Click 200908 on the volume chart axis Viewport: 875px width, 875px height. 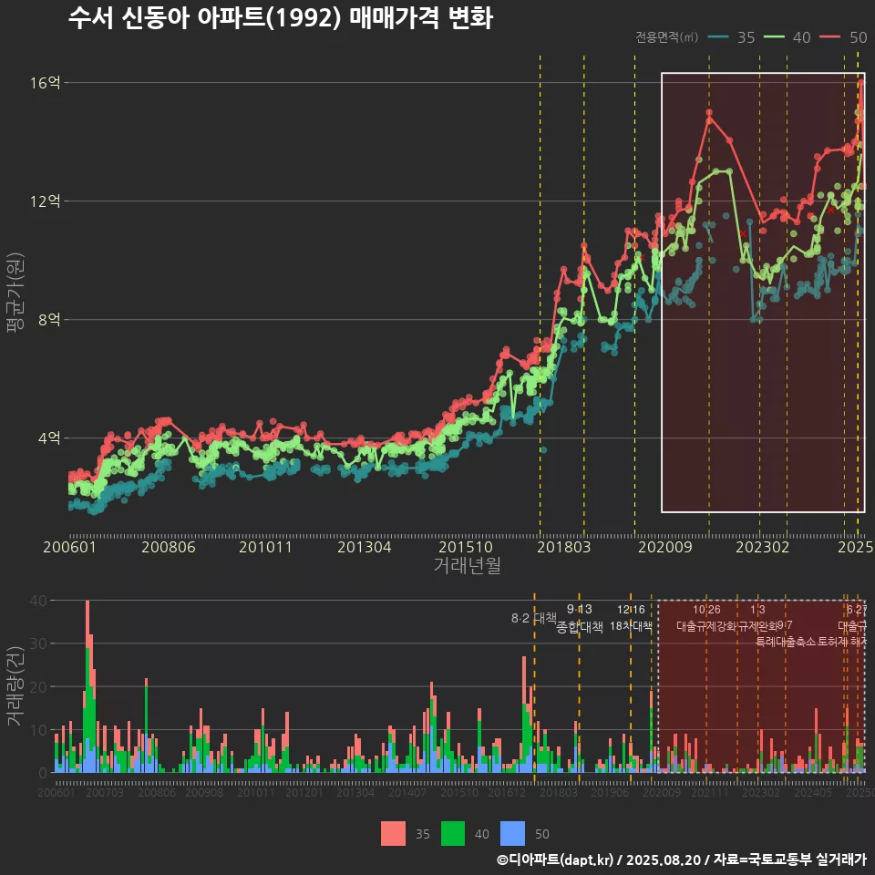204,792
